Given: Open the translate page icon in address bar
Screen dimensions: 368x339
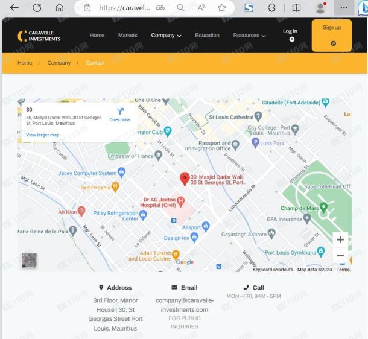Looking at the screenshot, I should pos(160,8).
